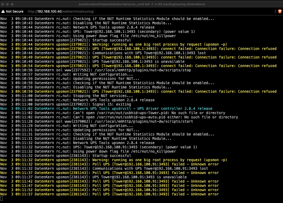283x203 pixels.
Task: Click log line 'upsmon[2381143]: Startup successful'
Action: click(66, 156)
